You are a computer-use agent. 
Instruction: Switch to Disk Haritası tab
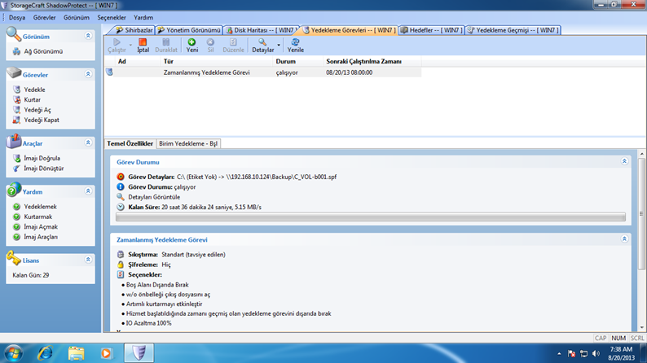[260, 30]
